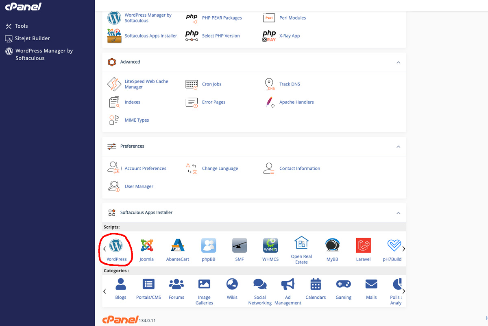The width and height of the screenshot is (488, 326).
Task: Select the pH7Builder script icon
Action: (x=394, y=245)
